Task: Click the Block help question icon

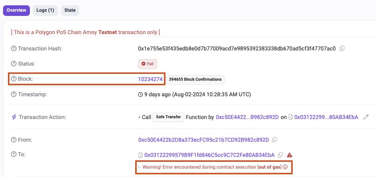Action: [x=14, y=79]
